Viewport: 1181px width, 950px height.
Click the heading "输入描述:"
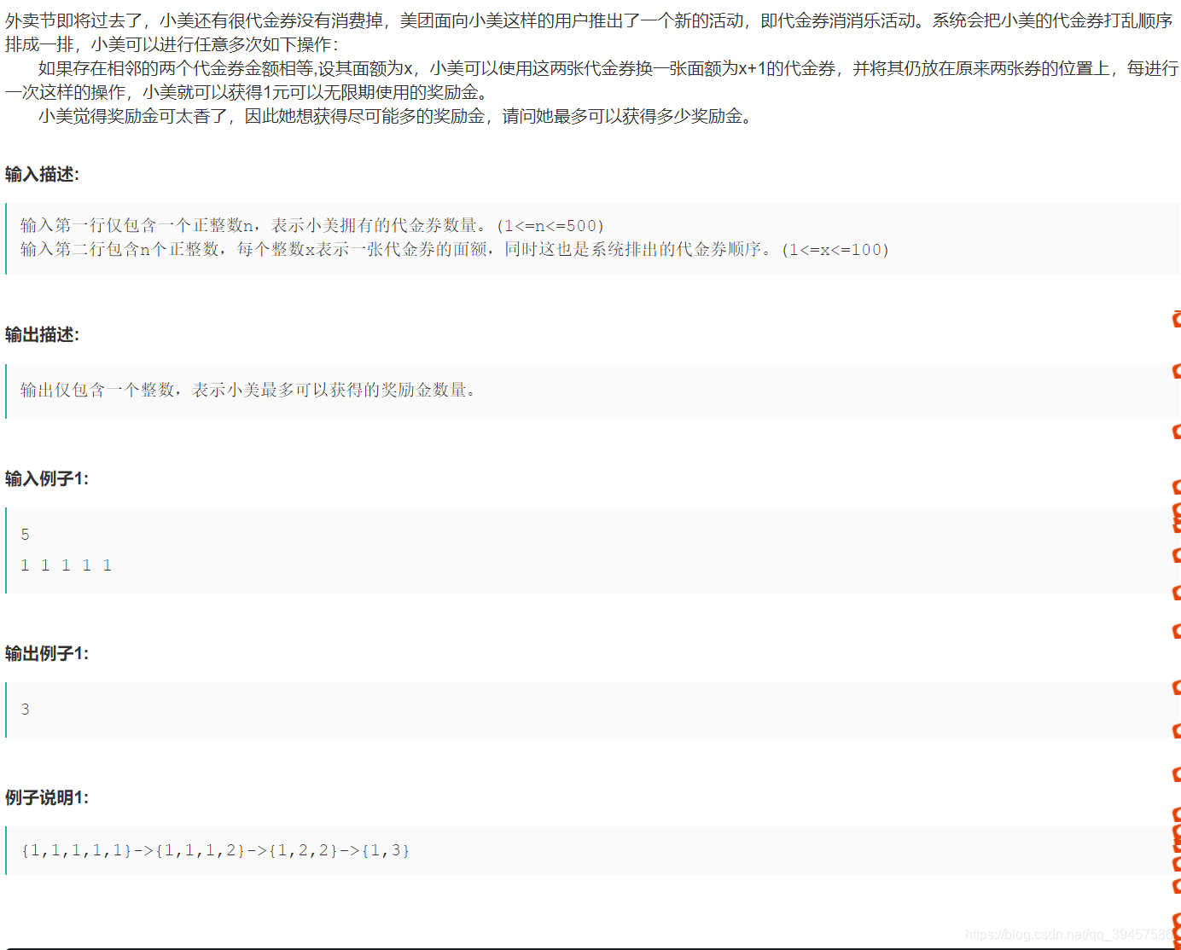[x=42, y=174]
